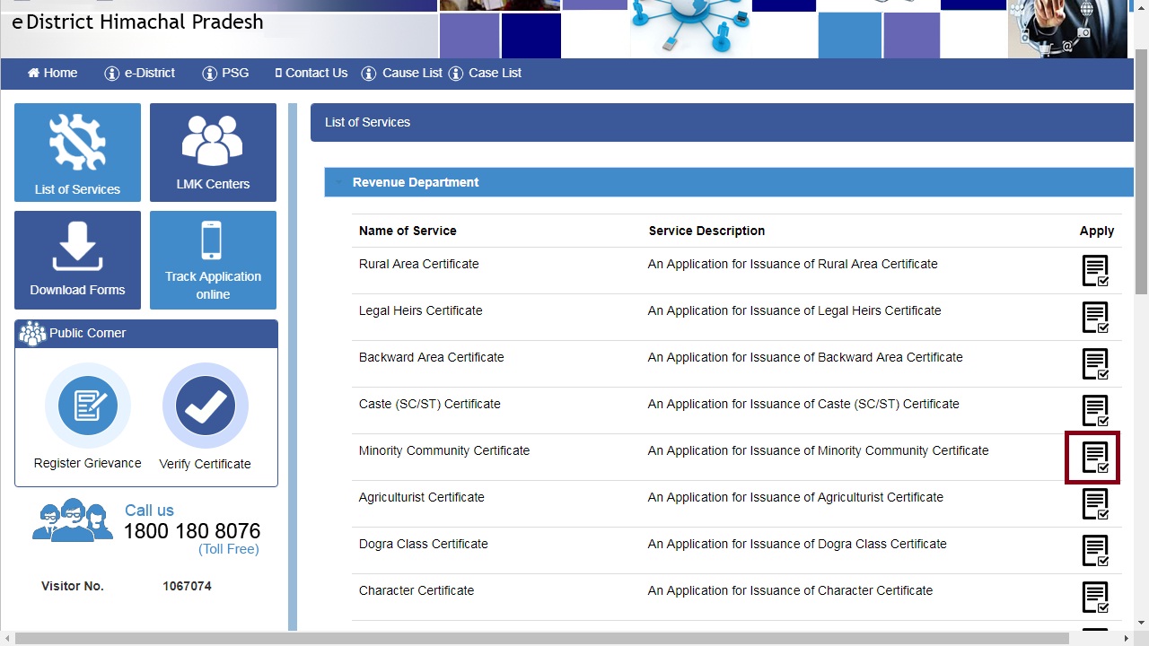Click the Apply icon for Character Certificate
The width and height of the screenshot is (1149, 646).
coord(1094,597)
